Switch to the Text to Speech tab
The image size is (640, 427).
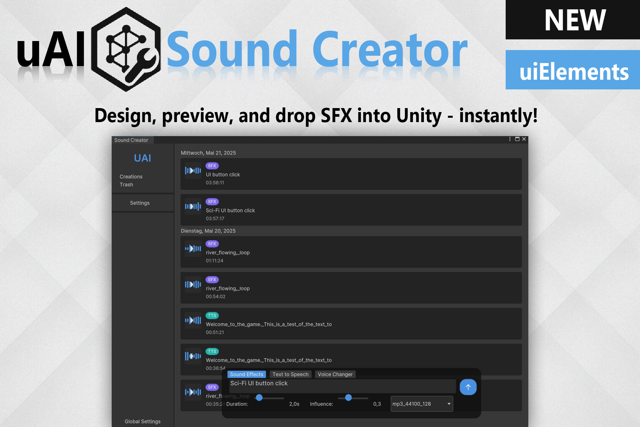tap(290, 374)
